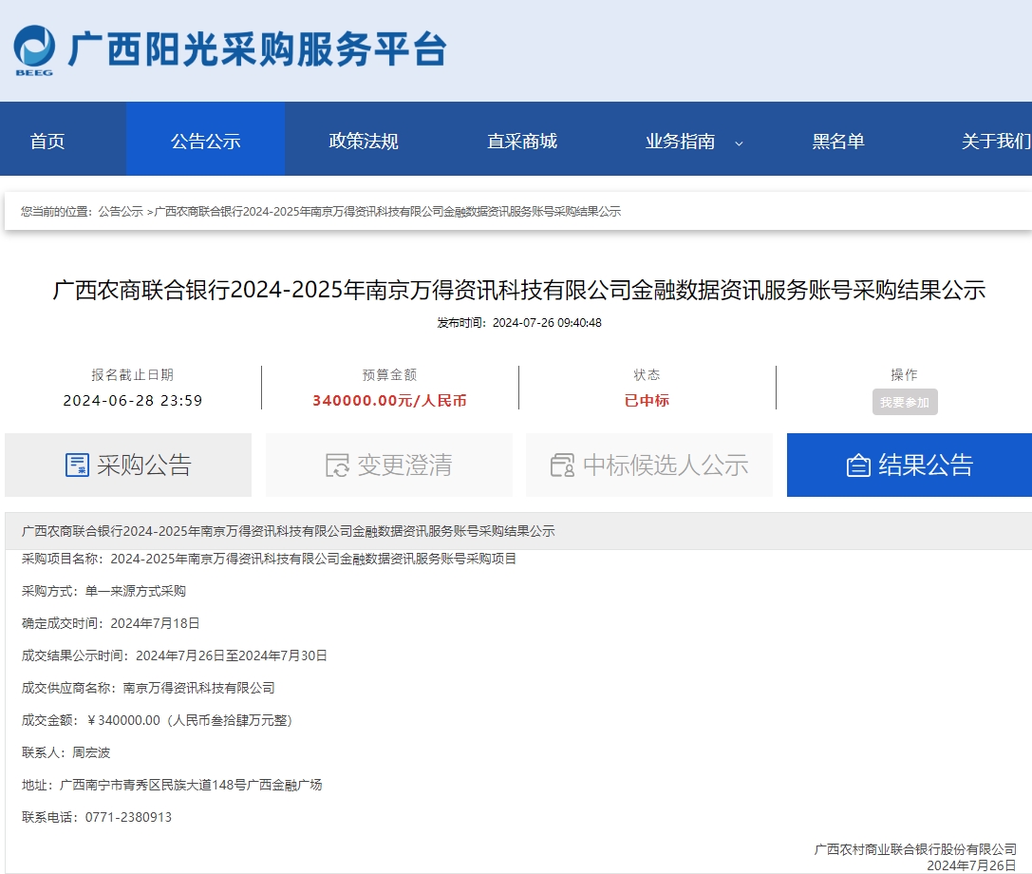Viewport: 1032px width, 874px height.
Task: Click the 公告公示 breadcrumb link
Action: point(121,212)
